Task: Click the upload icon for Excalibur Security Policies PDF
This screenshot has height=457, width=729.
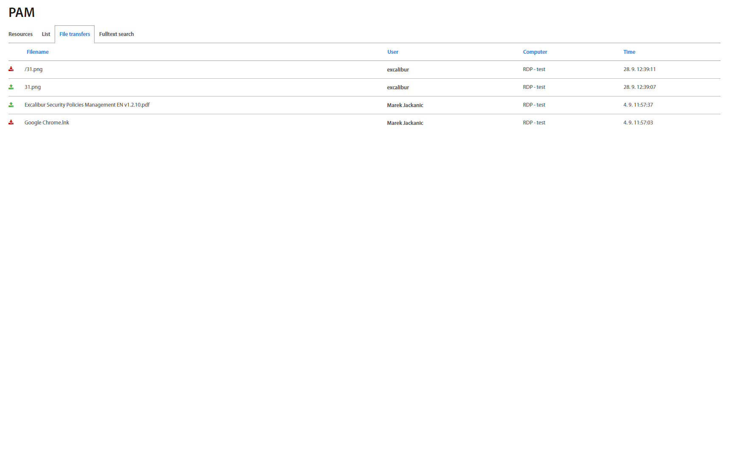Action: click(11, 105)
